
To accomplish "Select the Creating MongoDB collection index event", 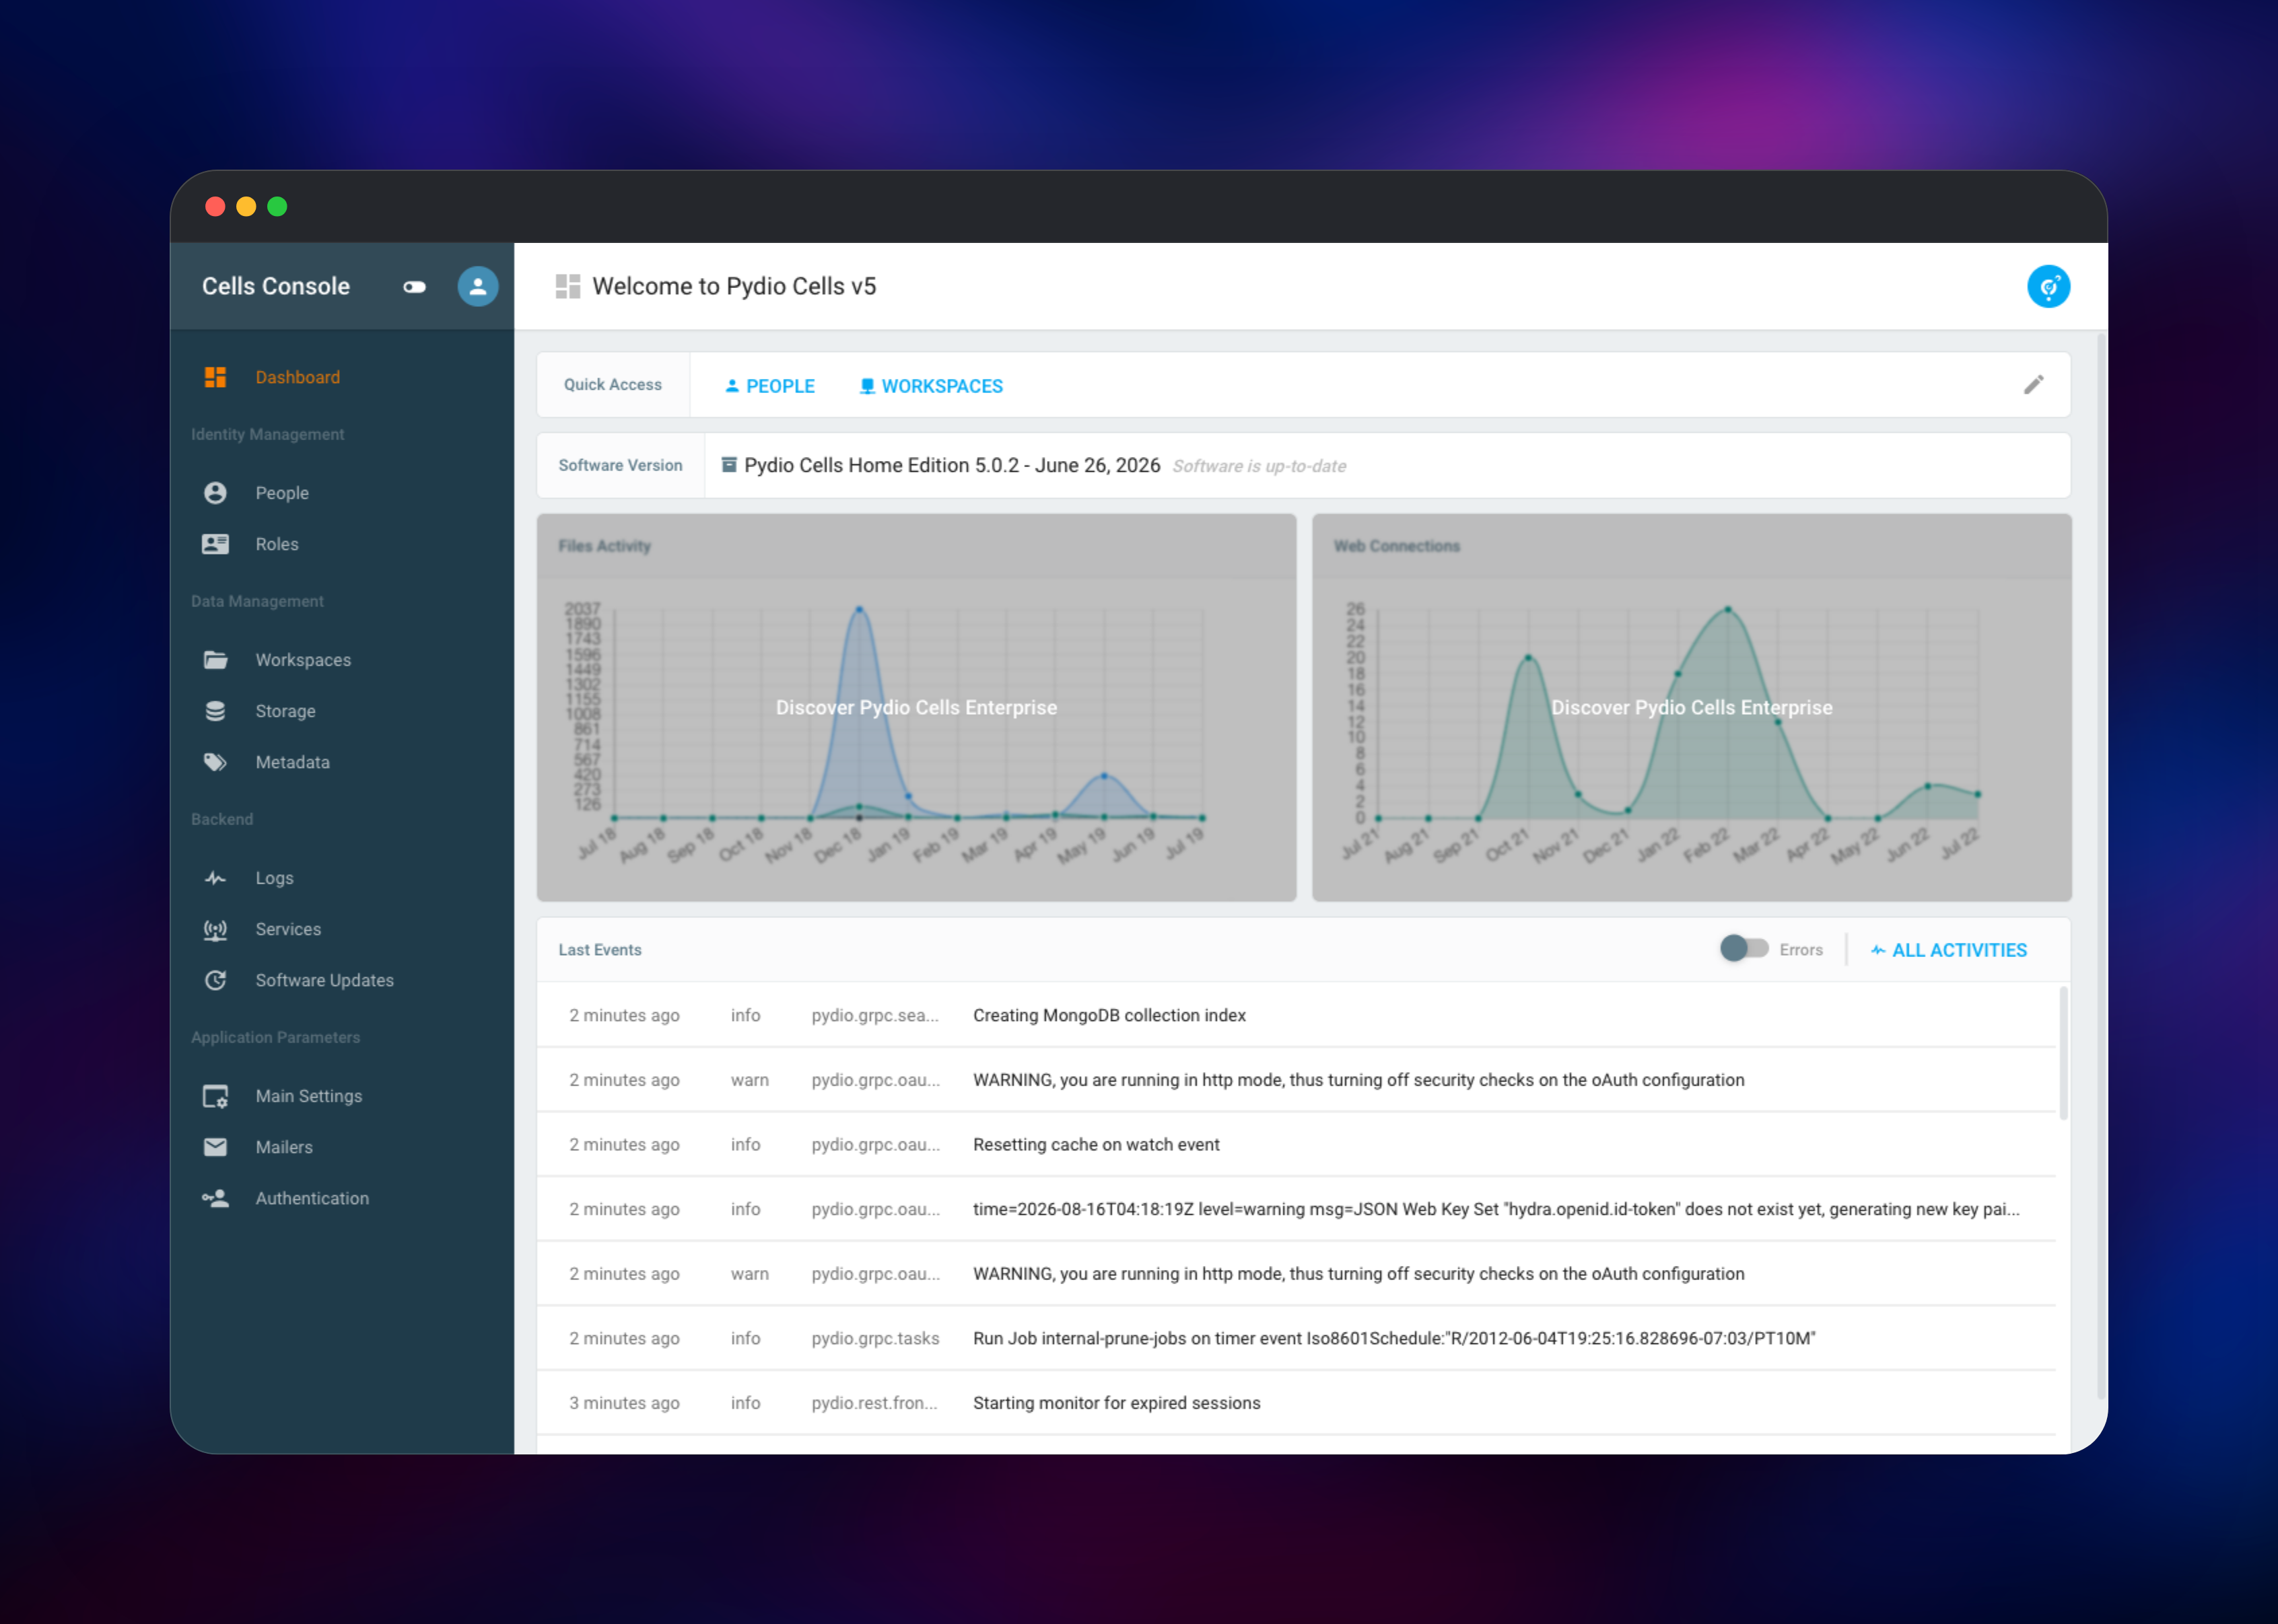I will (x=1296, y=1015).
